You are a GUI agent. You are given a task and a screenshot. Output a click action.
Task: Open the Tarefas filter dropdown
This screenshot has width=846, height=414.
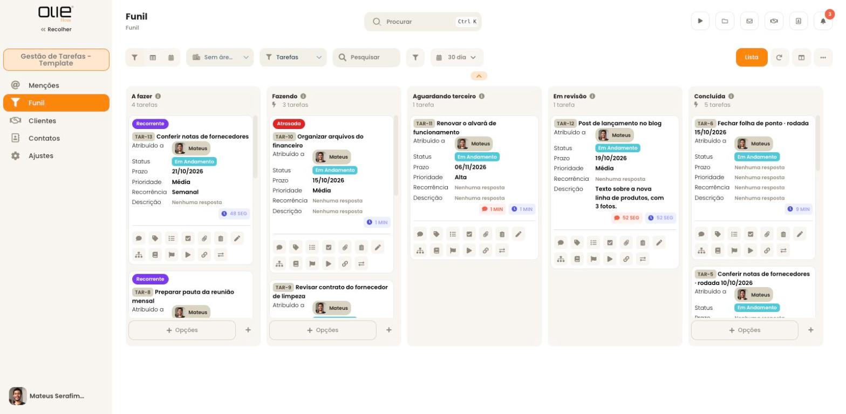click(x=293, y=57)
